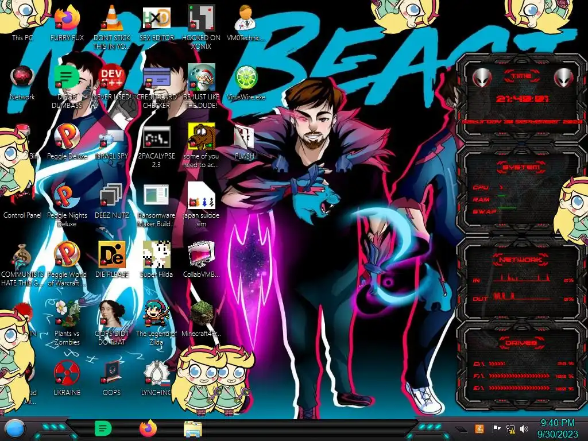Viewport: 588px width, 441px height.
Task: Click the SWAP label in SYSTEM widget
Action: pos(485,211)
